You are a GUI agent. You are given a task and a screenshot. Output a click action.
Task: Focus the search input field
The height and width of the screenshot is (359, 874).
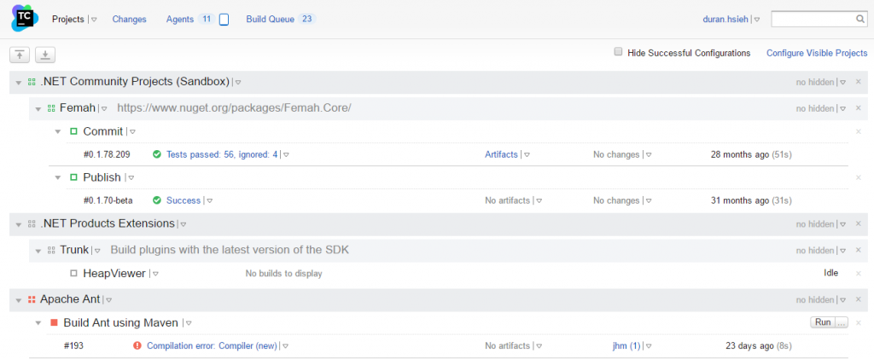pos(813,19)
